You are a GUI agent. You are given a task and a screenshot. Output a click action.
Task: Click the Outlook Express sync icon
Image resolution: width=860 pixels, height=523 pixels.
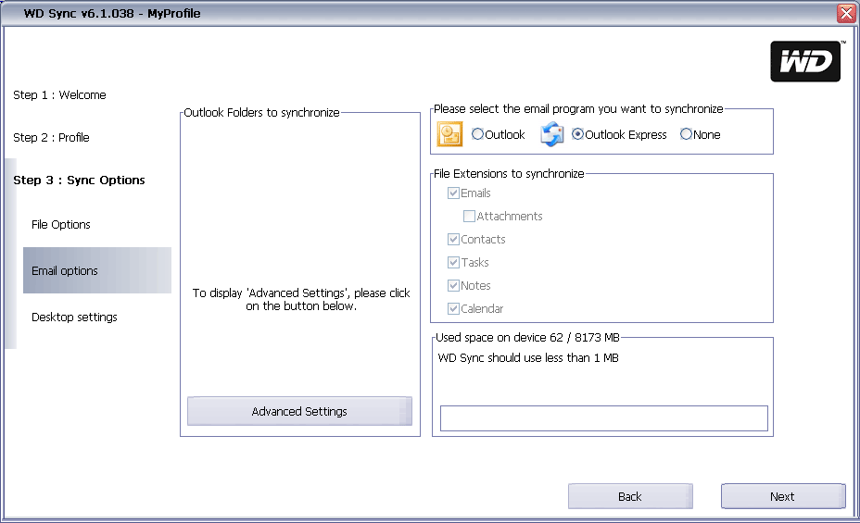click(x=552, y=135)
